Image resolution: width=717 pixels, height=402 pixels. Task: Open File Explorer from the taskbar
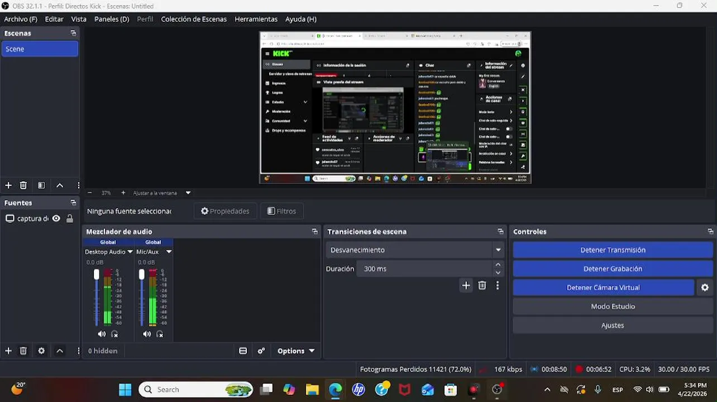tap(312, 389)
